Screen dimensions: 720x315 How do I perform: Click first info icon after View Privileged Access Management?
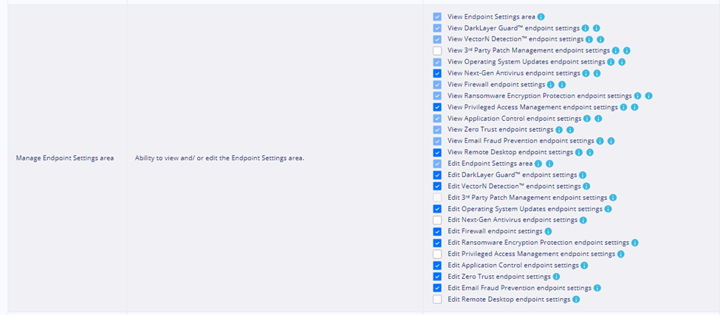623,107
